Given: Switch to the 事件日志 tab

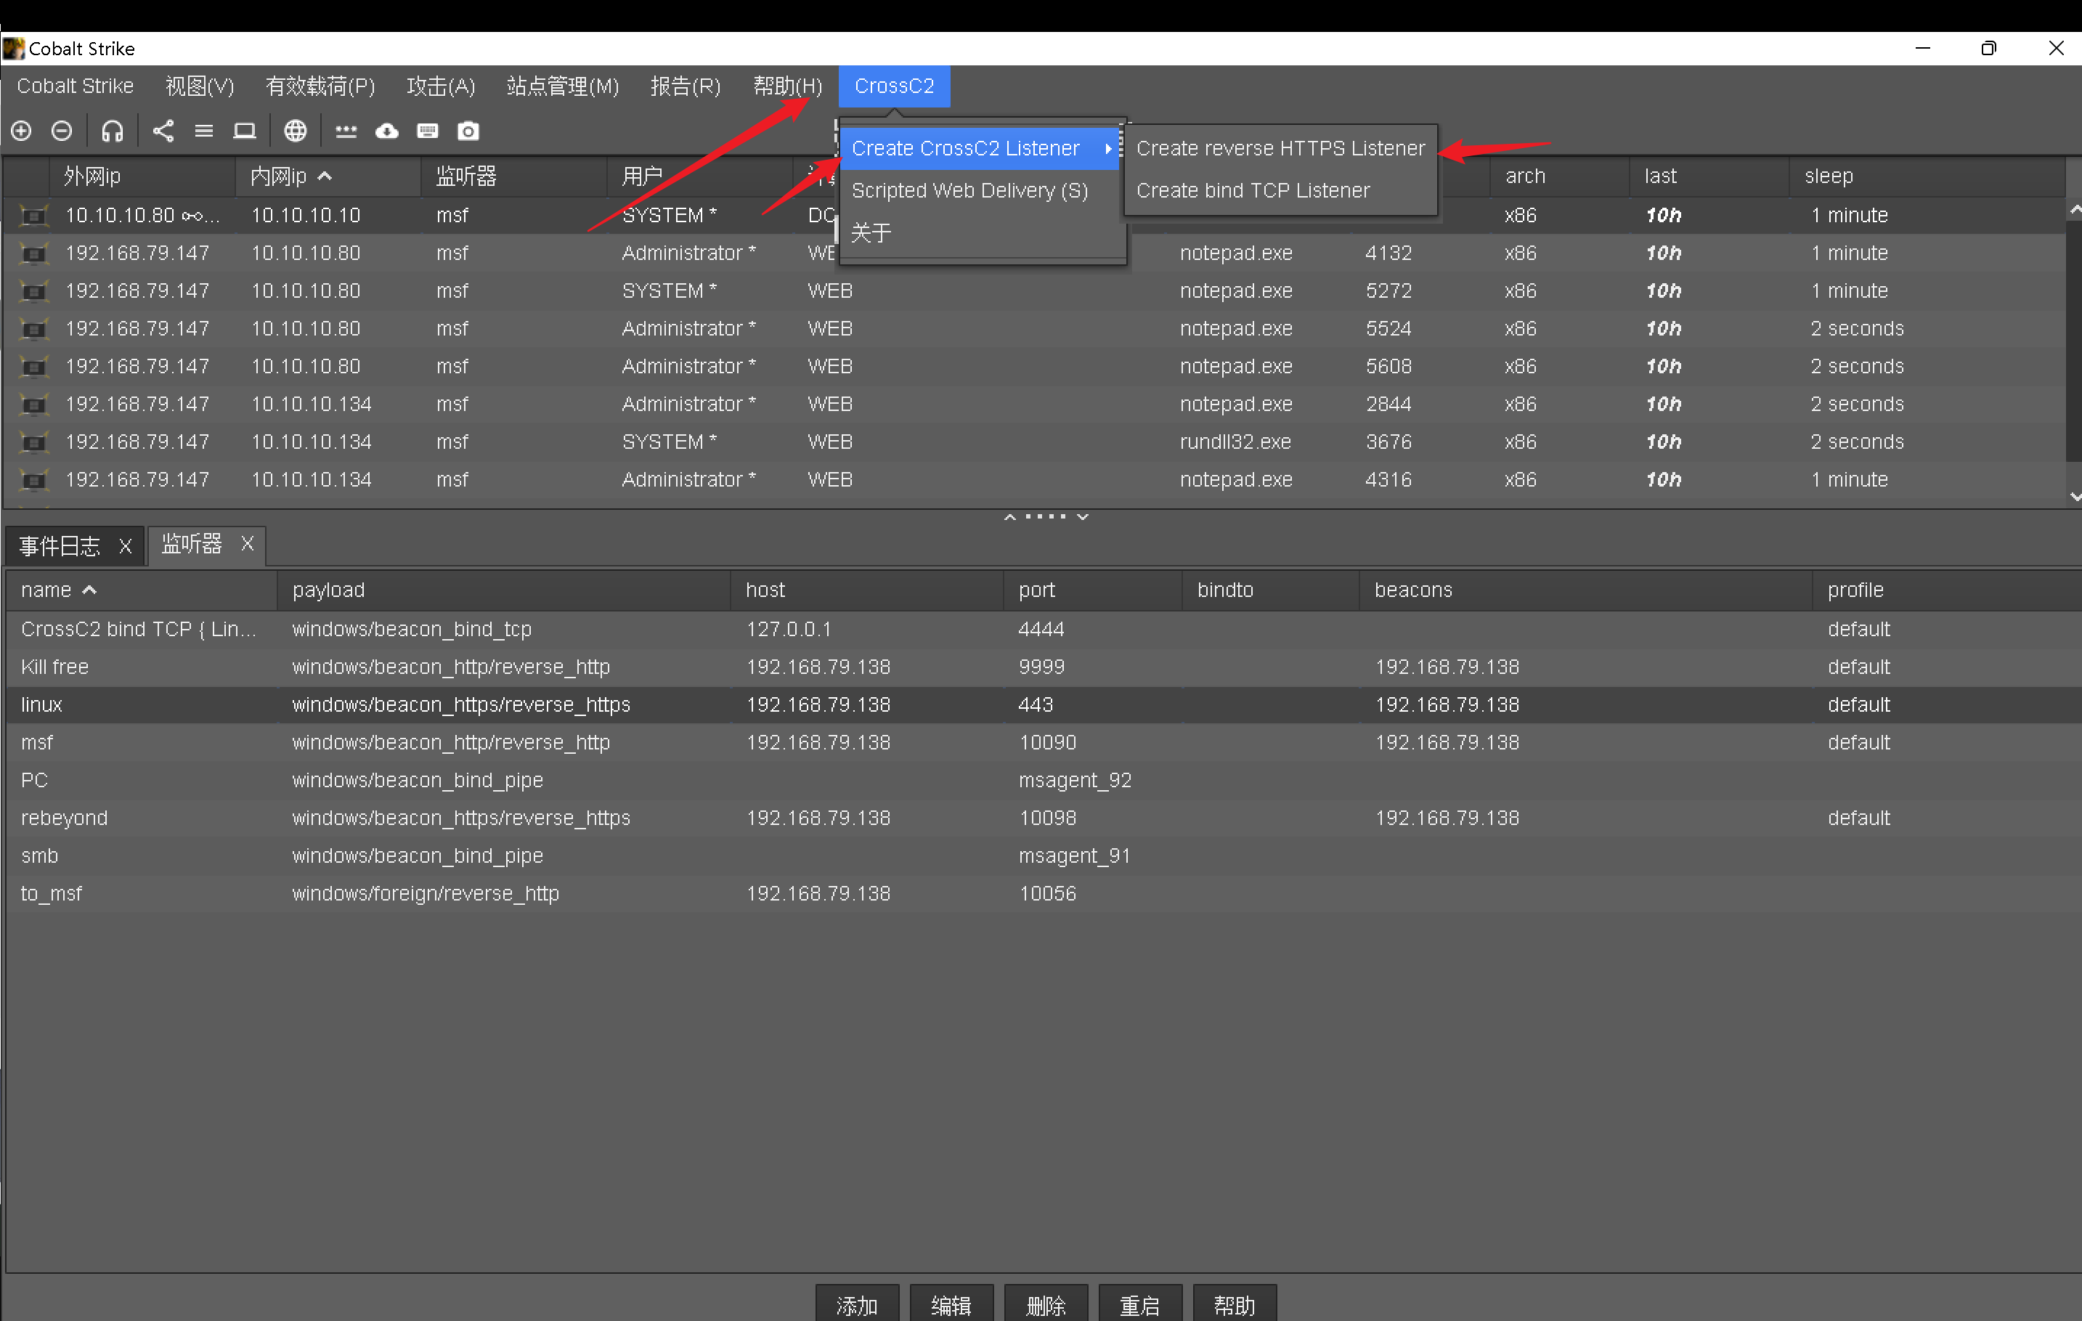Looking at the screenshot, I should [x=60, y=545].
